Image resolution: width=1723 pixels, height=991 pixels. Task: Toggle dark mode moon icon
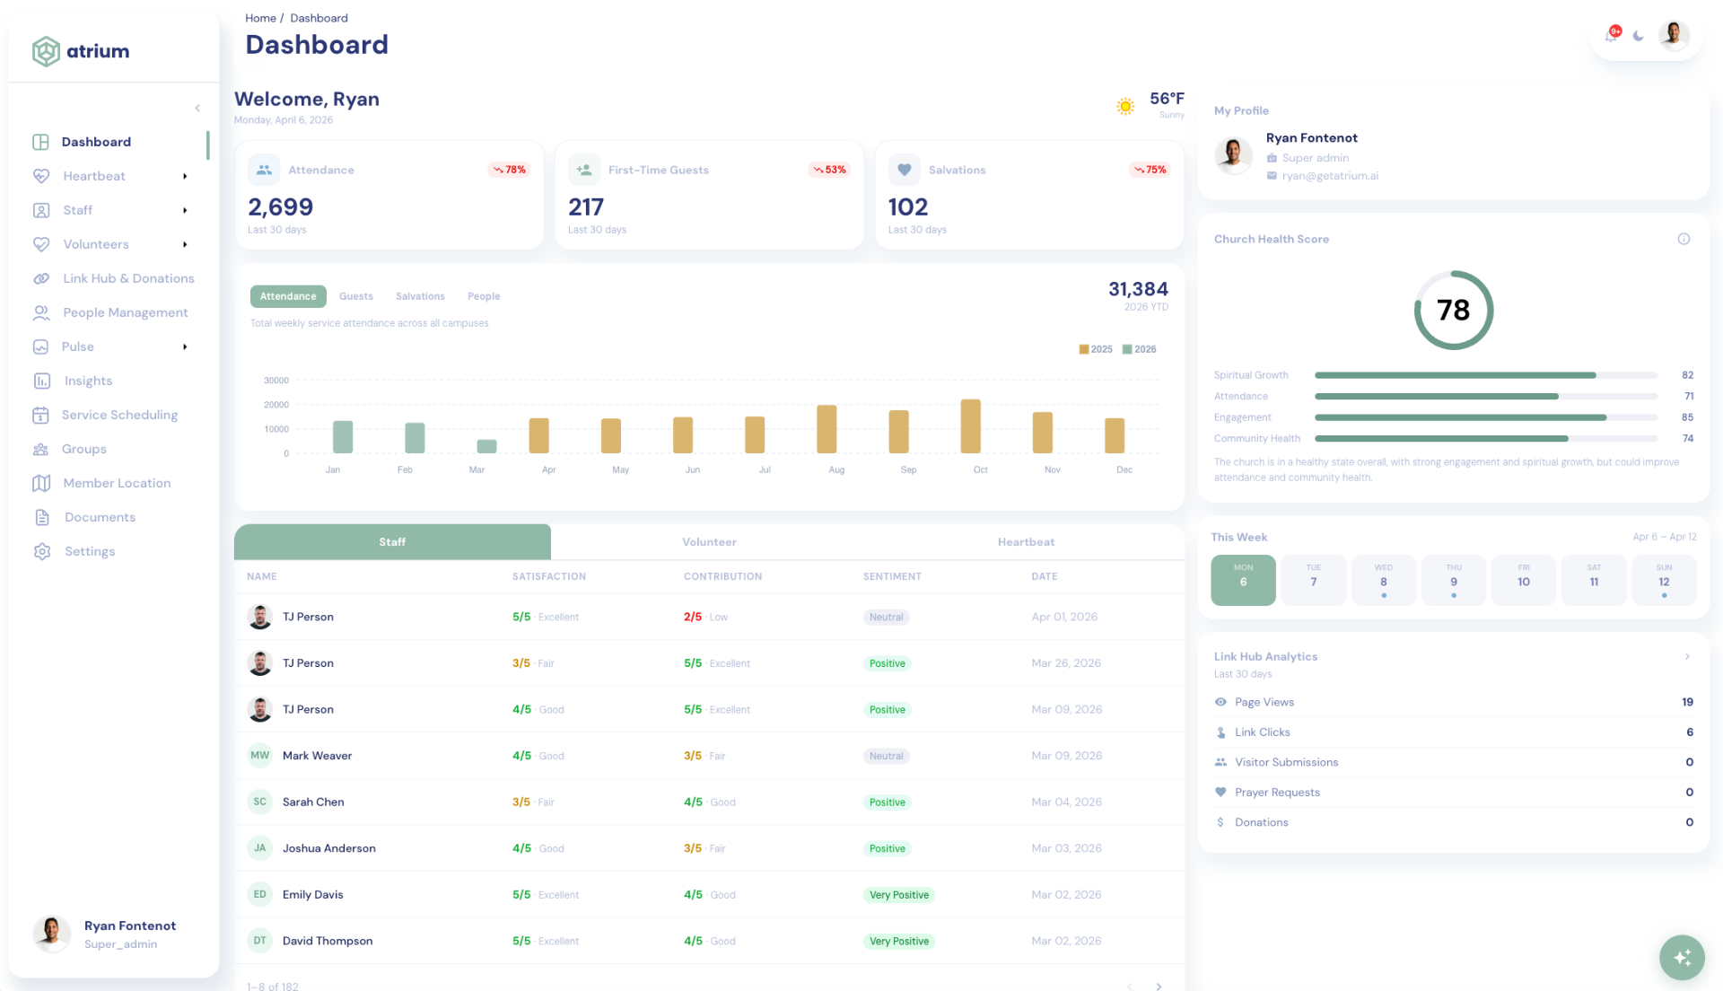pyautogui.click(x=1639, y=36)
